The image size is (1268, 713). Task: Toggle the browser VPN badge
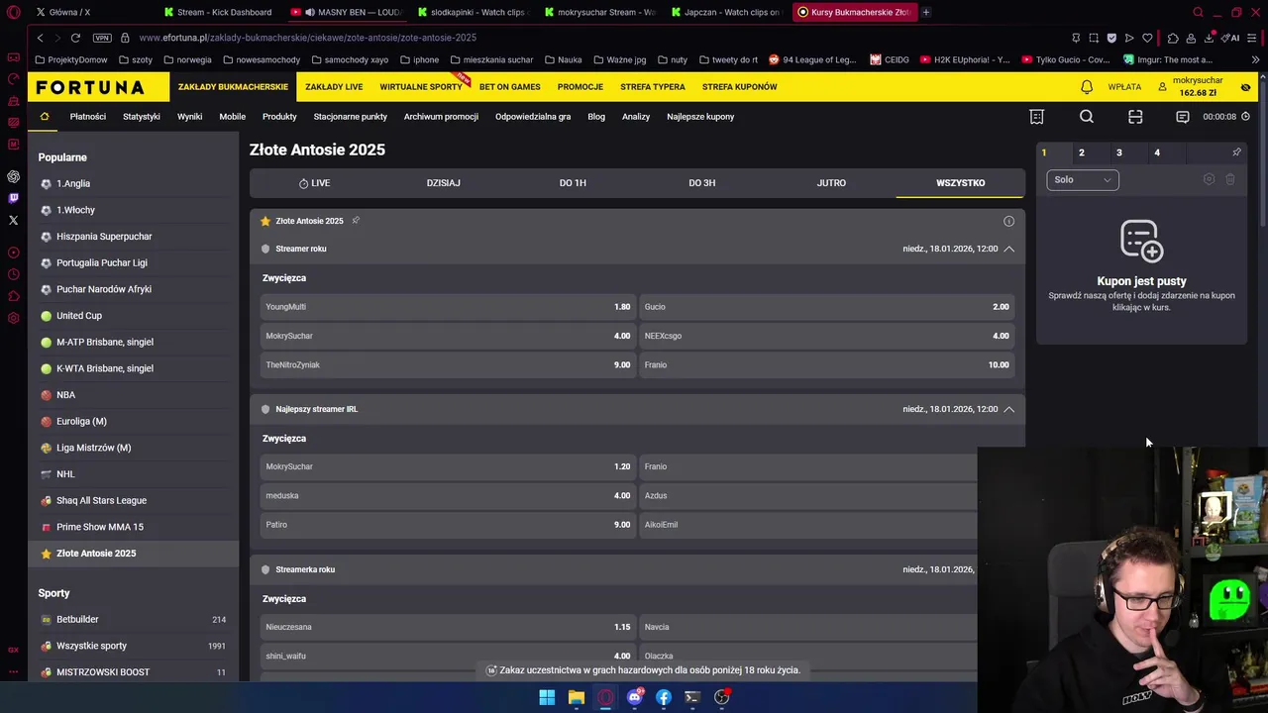(102, 38)
